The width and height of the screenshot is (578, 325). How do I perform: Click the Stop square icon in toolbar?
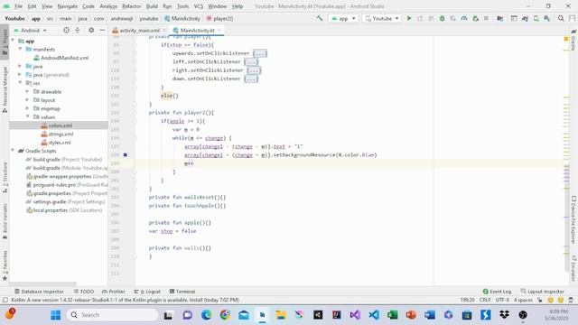pos(486,18)
